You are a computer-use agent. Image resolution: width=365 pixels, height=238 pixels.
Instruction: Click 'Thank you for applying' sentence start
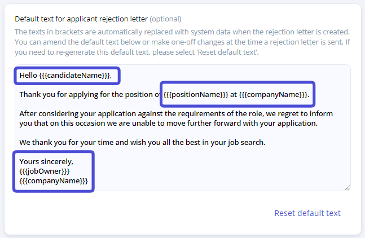pos(59,94)
